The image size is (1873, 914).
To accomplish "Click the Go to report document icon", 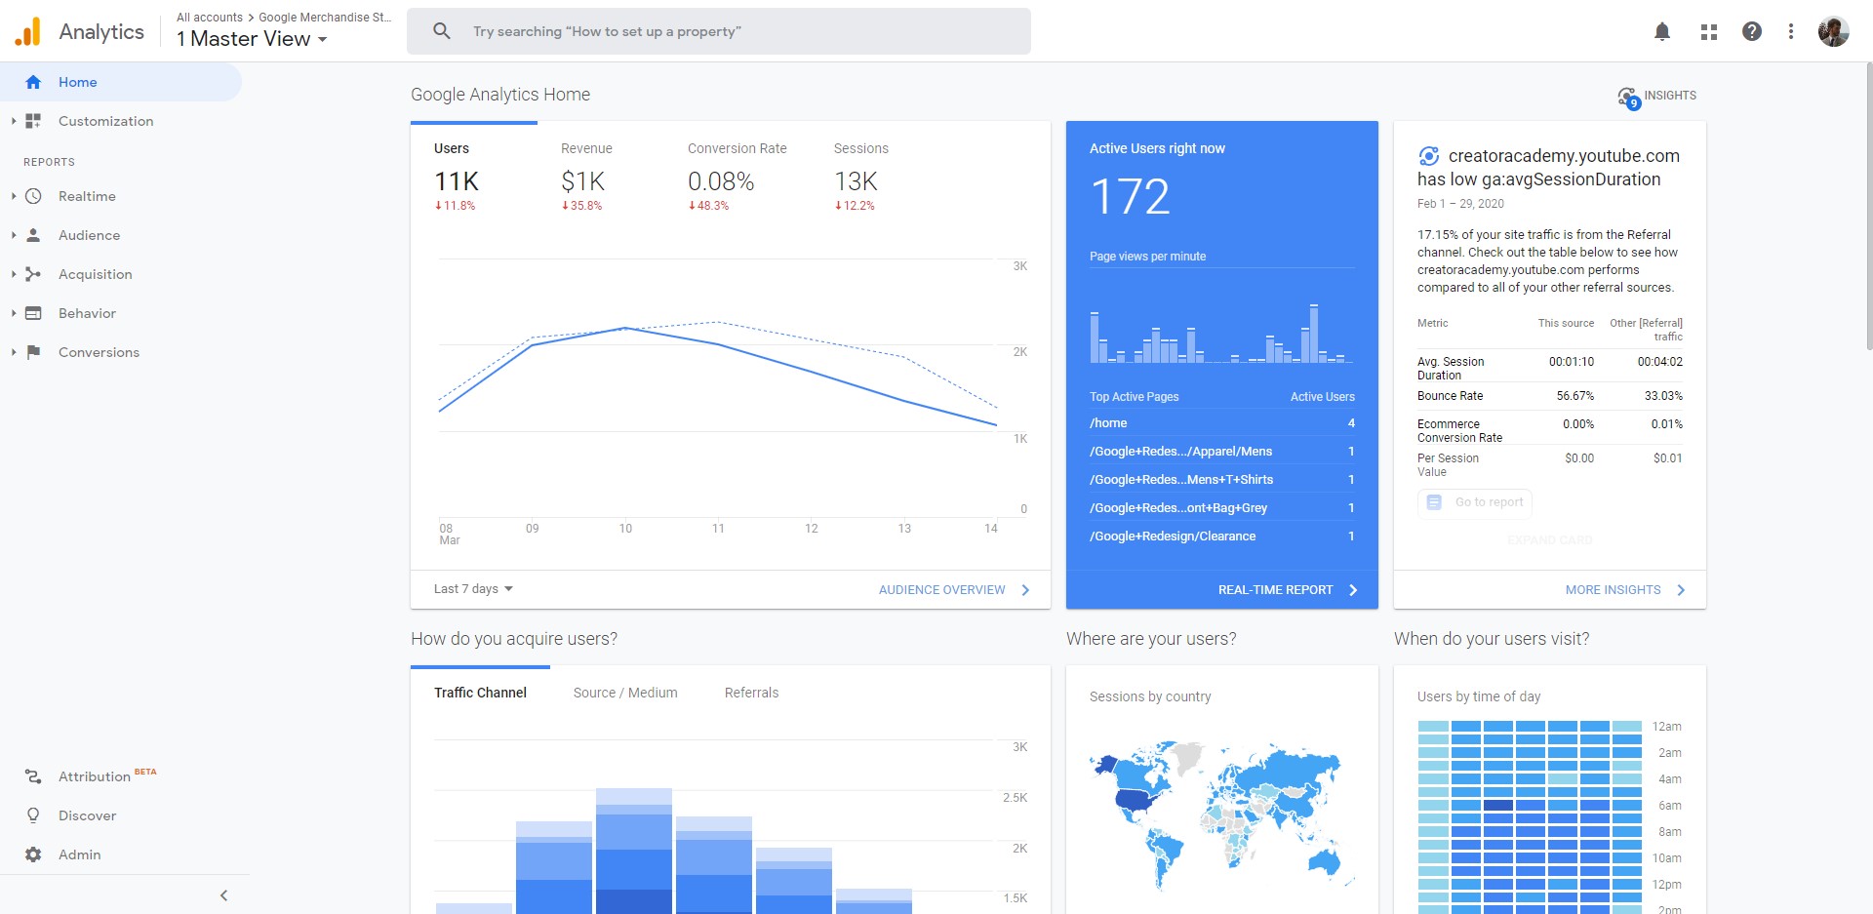I will click(1434, 502).
